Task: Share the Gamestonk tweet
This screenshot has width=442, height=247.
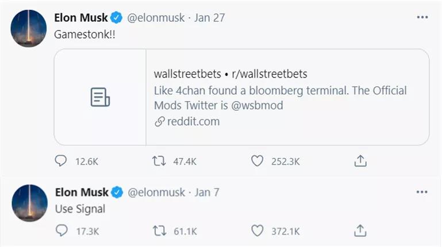Action: 360,162
